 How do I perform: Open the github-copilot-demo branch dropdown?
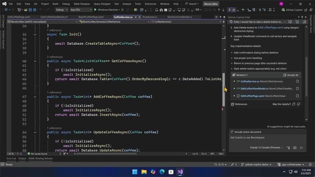point(256,164)
